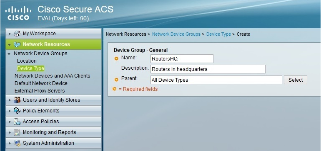Open the System Administration menu
Image resolution: width=321 pixels, height=151 pixels.
point(53,143)
